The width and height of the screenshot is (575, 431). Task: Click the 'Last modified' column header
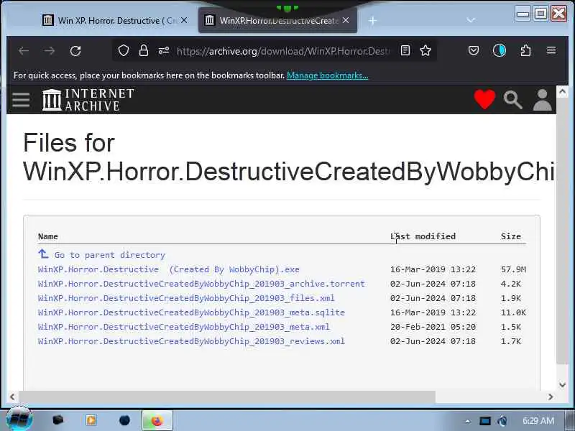[423, 236]
